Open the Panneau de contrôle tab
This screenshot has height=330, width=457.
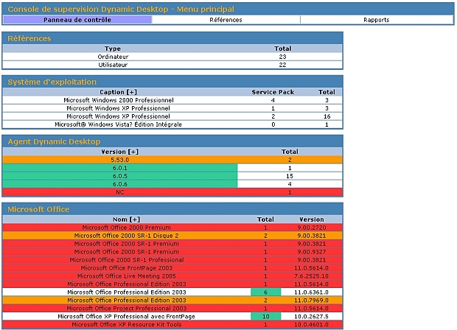[x=77, y=20]
